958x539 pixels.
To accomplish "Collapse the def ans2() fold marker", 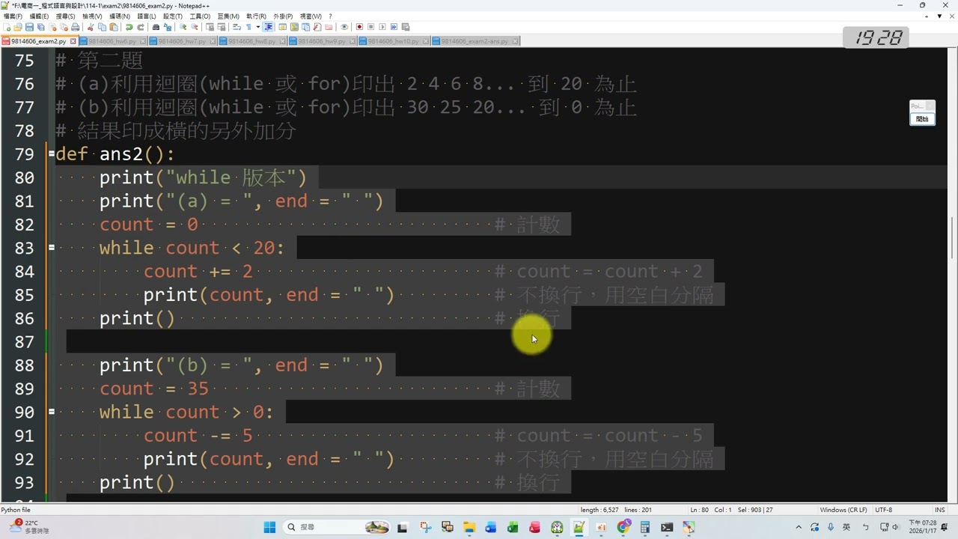I will (51, 154).
